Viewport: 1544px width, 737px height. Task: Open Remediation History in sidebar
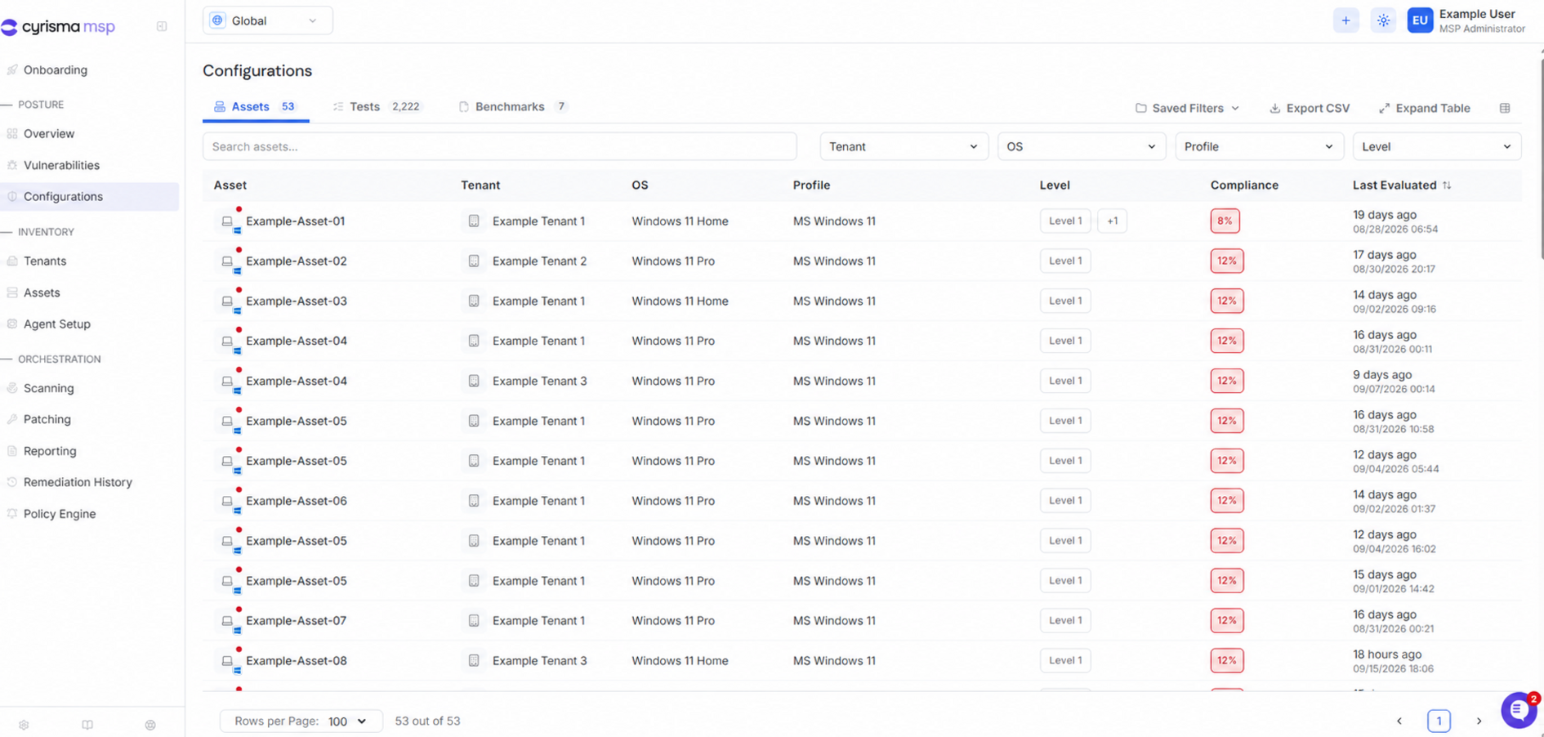tap(78, 483)
